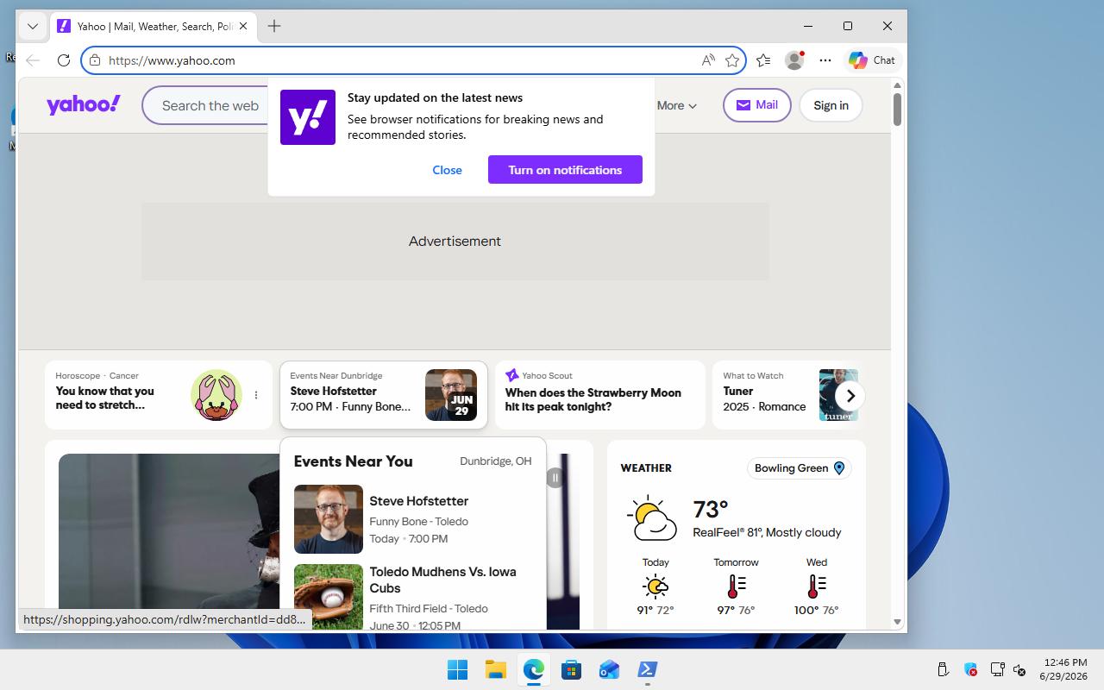Image resolution: width=1104 pixels, height=690 pixels.
Task: Click the Yahoo logo in page header
Action: [84, 104]
